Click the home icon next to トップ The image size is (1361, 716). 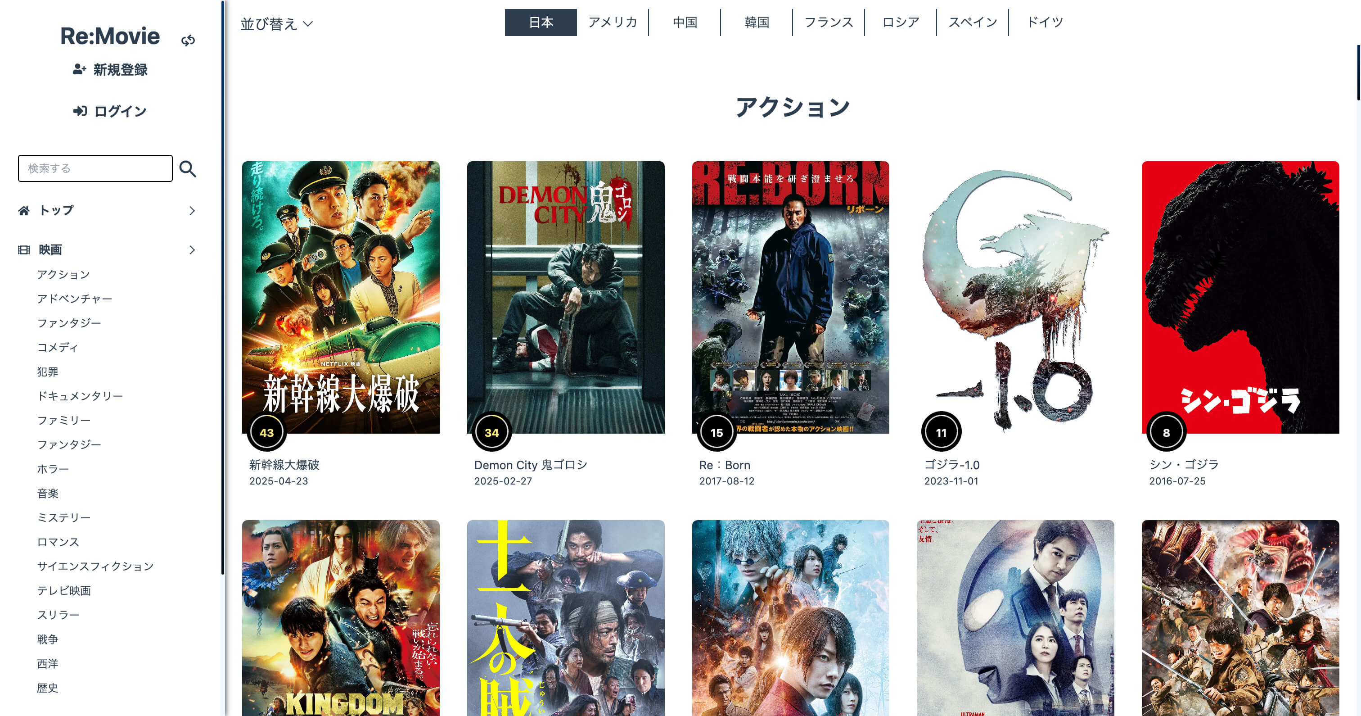pyautogui.click(x=24, y=210)
